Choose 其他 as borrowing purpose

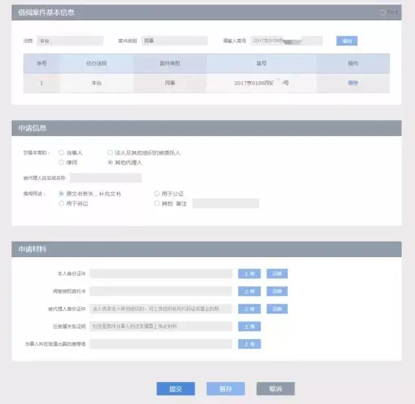tap(157, 203)
